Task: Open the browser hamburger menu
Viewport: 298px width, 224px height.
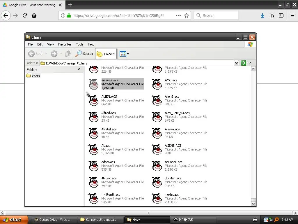Action: pyautogui.click(x=292, y=15)
